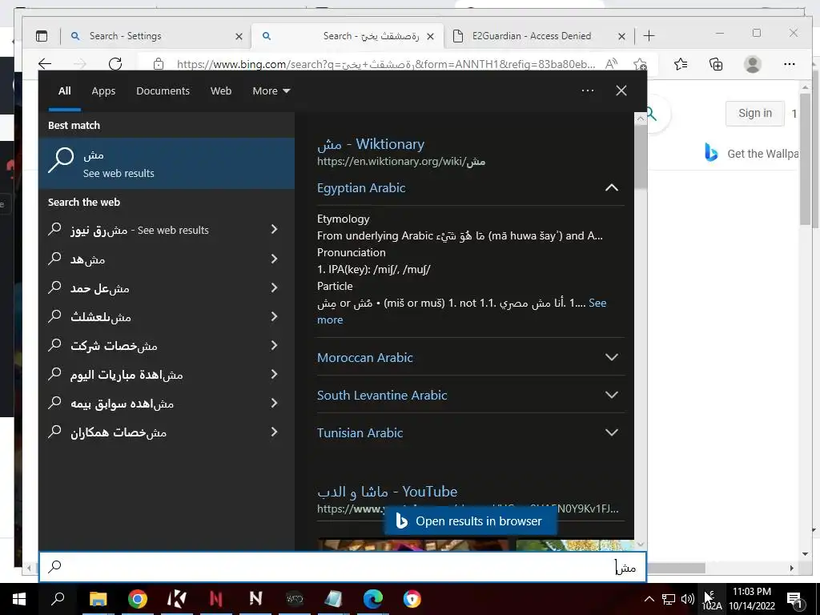Image resolution: width=820 pixels, height=615 pixels.
Task: Expand the Moroccan Arabic section
Action: pyautogui.click(x=611, y=357)
